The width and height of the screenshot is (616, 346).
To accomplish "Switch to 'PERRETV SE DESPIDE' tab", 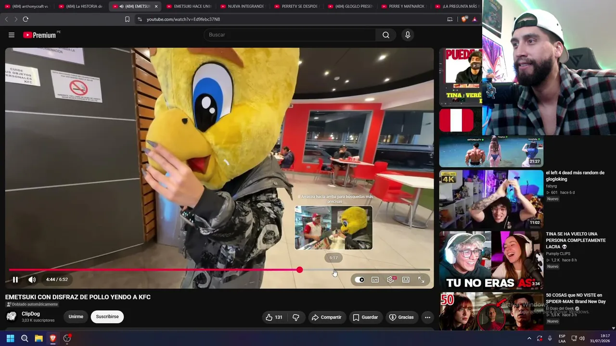I will [x=296, y=6].
